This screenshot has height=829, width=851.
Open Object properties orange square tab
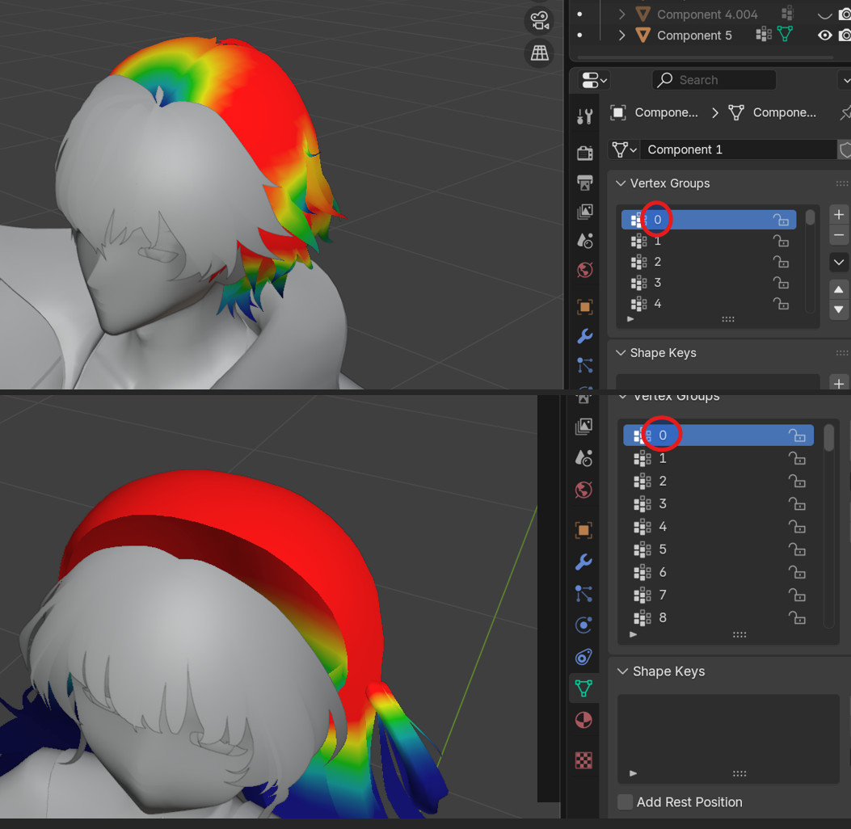pyautogui.click(x=584, y=528)
